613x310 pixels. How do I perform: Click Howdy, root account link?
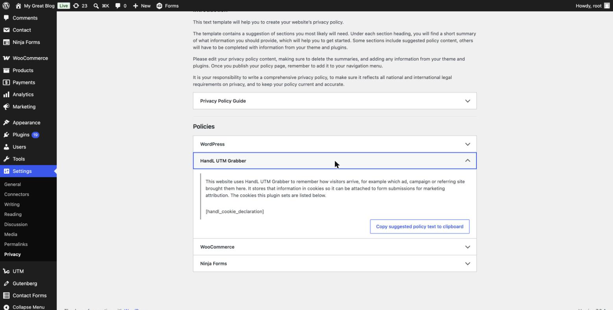589,6
